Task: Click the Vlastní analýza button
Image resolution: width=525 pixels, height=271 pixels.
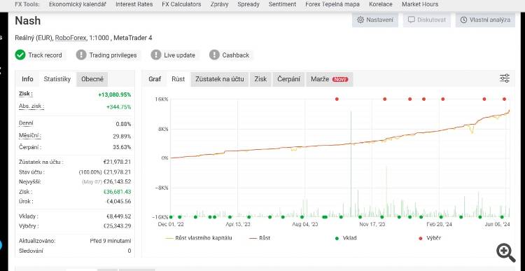Action: [485, 20]
